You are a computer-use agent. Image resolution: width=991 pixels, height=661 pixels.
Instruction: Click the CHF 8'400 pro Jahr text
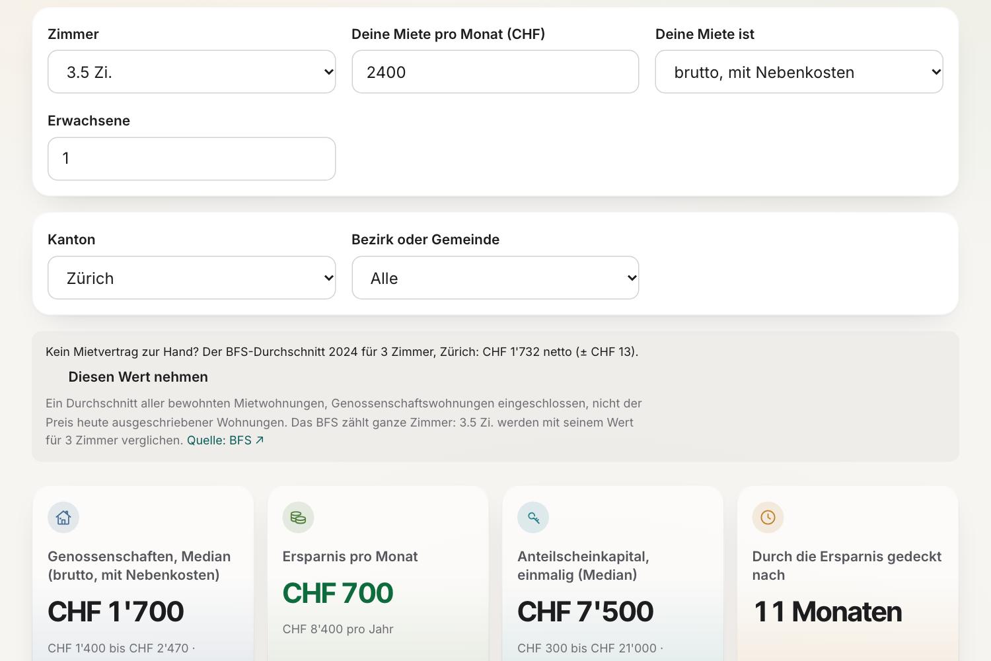tap(338, 629)
